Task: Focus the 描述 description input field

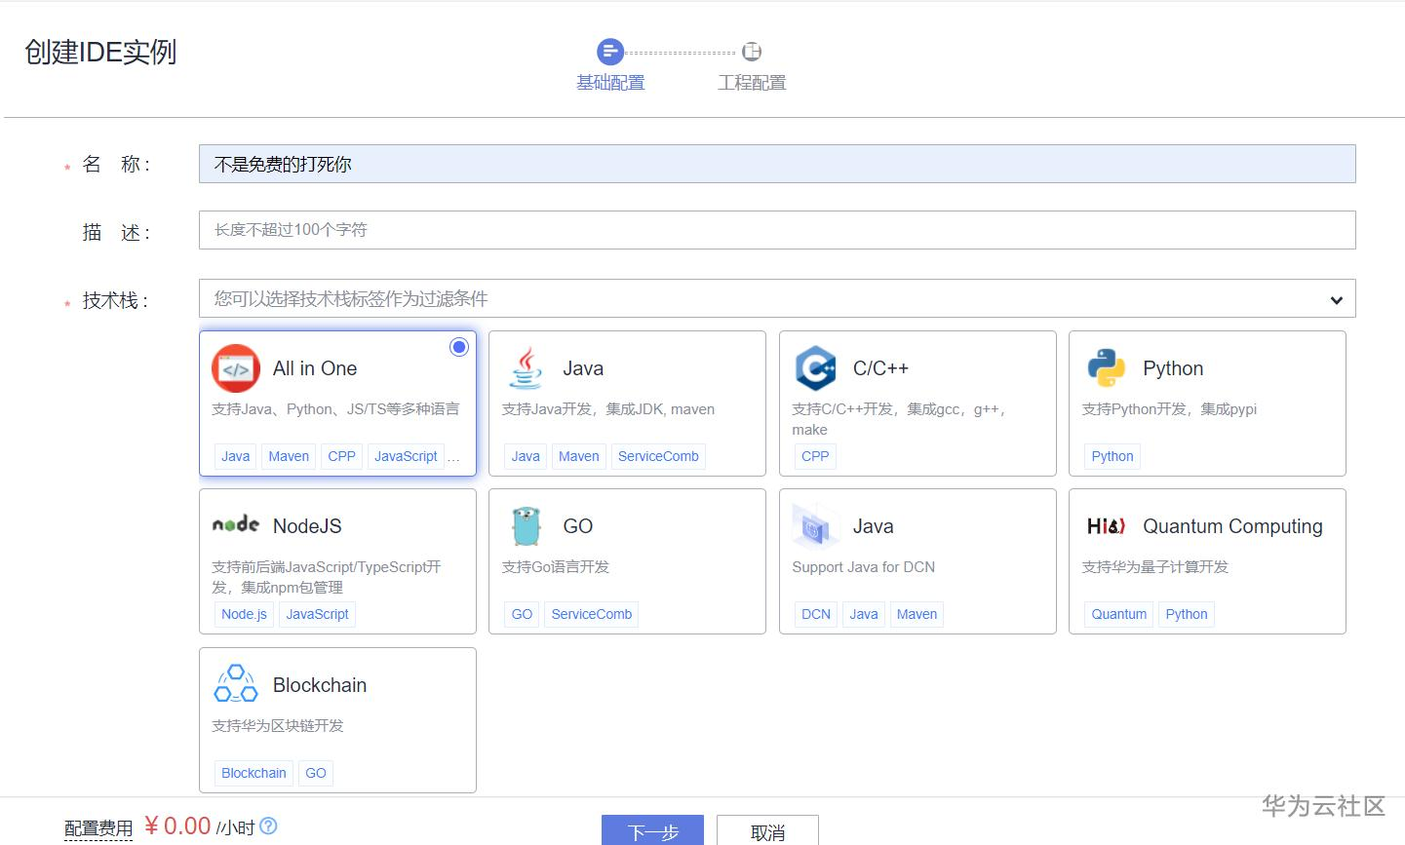Action: point(776,230)
